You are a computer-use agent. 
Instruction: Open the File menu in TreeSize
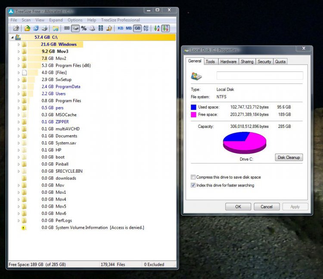(14, 20)
